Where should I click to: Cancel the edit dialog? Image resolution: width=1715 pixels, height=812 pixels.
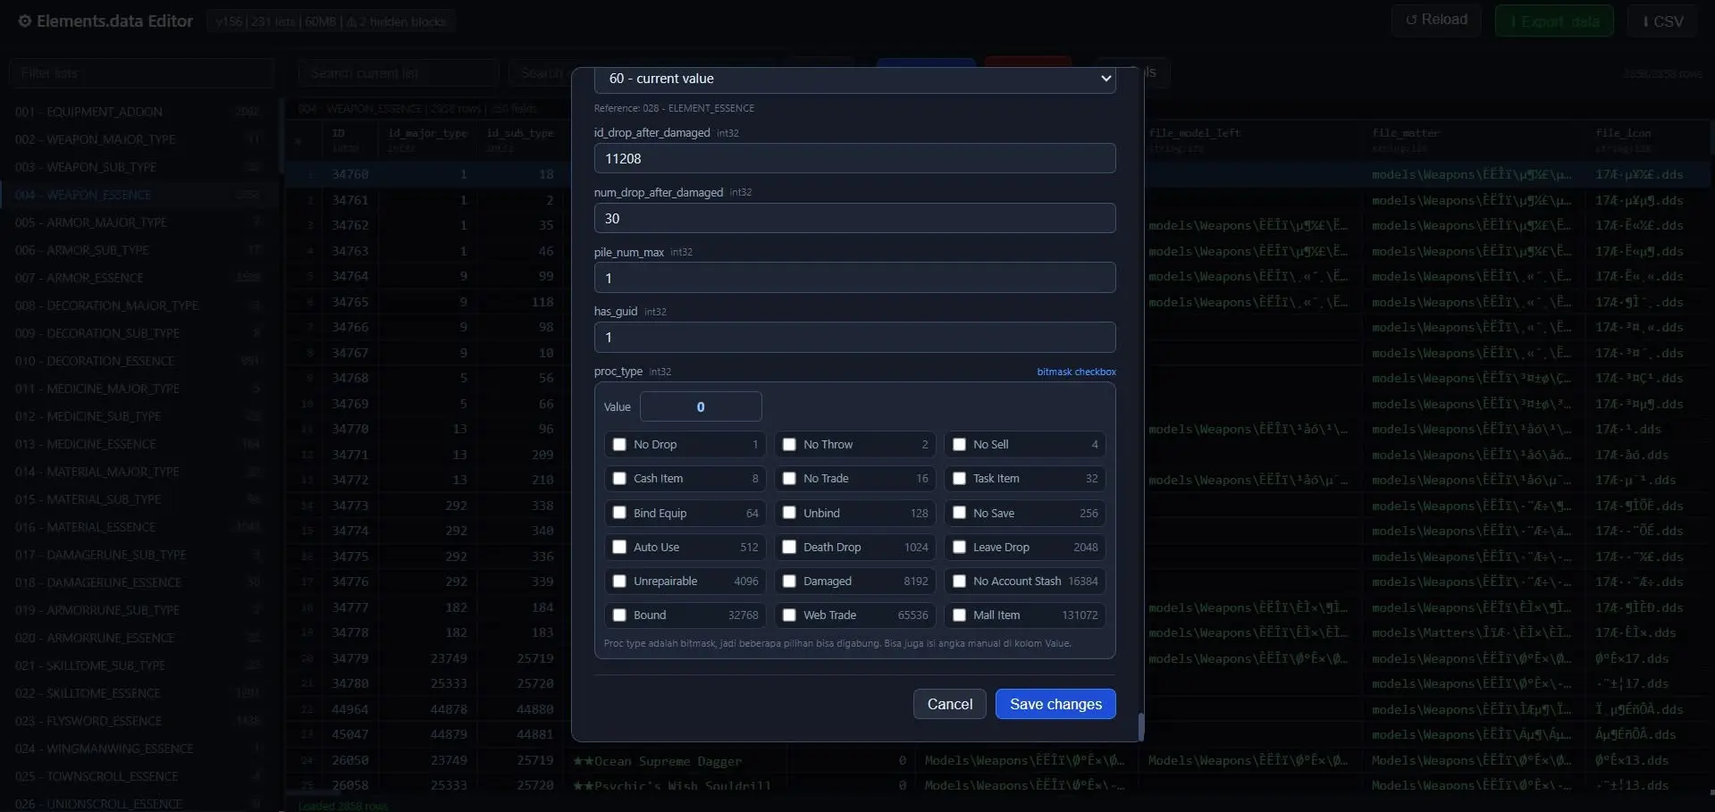pos(949,704)
